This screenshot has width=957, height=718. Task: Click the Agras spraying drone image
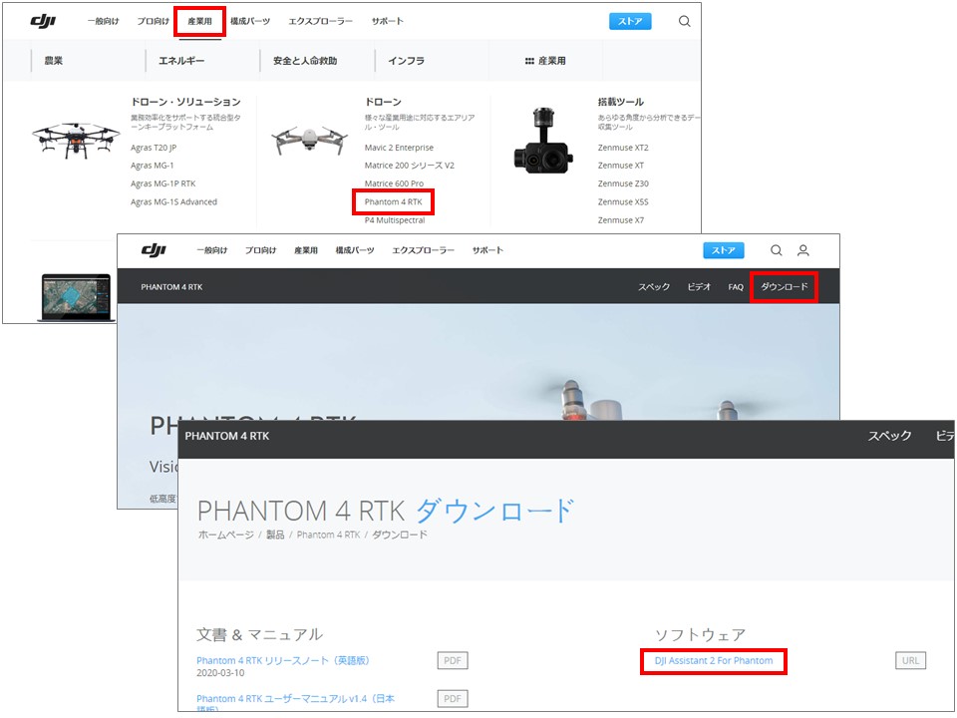click(76, 141)
